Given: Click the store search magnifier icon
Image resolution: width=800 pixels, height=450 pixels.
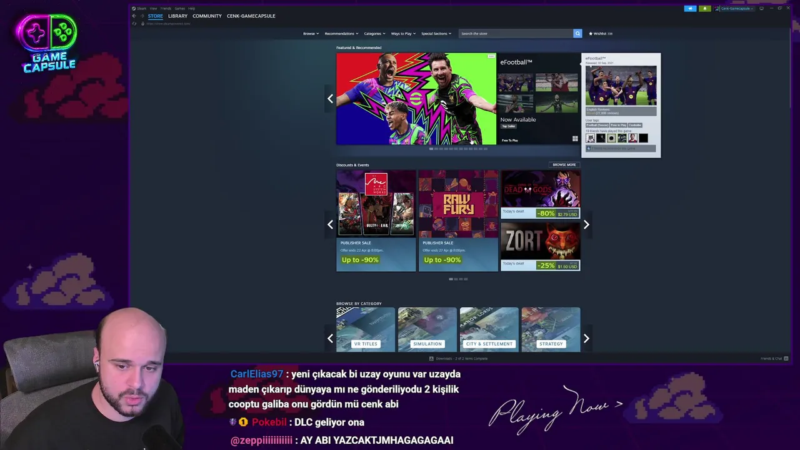Looking at the screenshot, I should 577,33.
